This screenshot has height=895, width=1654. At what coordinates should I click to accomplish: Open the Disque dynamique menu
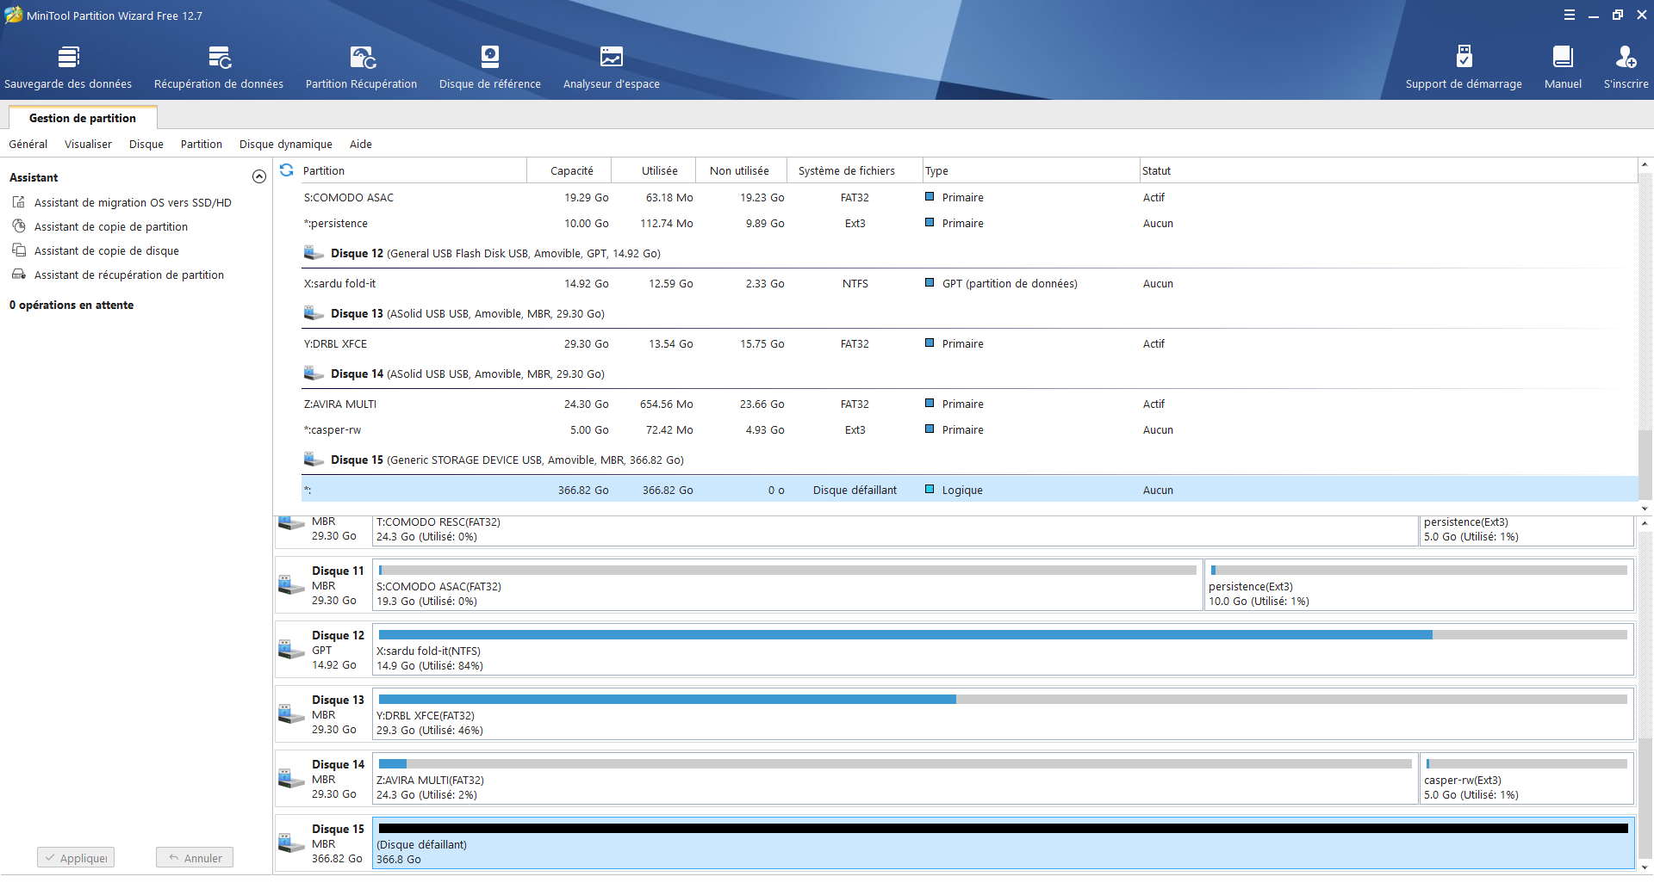point(286,144)
